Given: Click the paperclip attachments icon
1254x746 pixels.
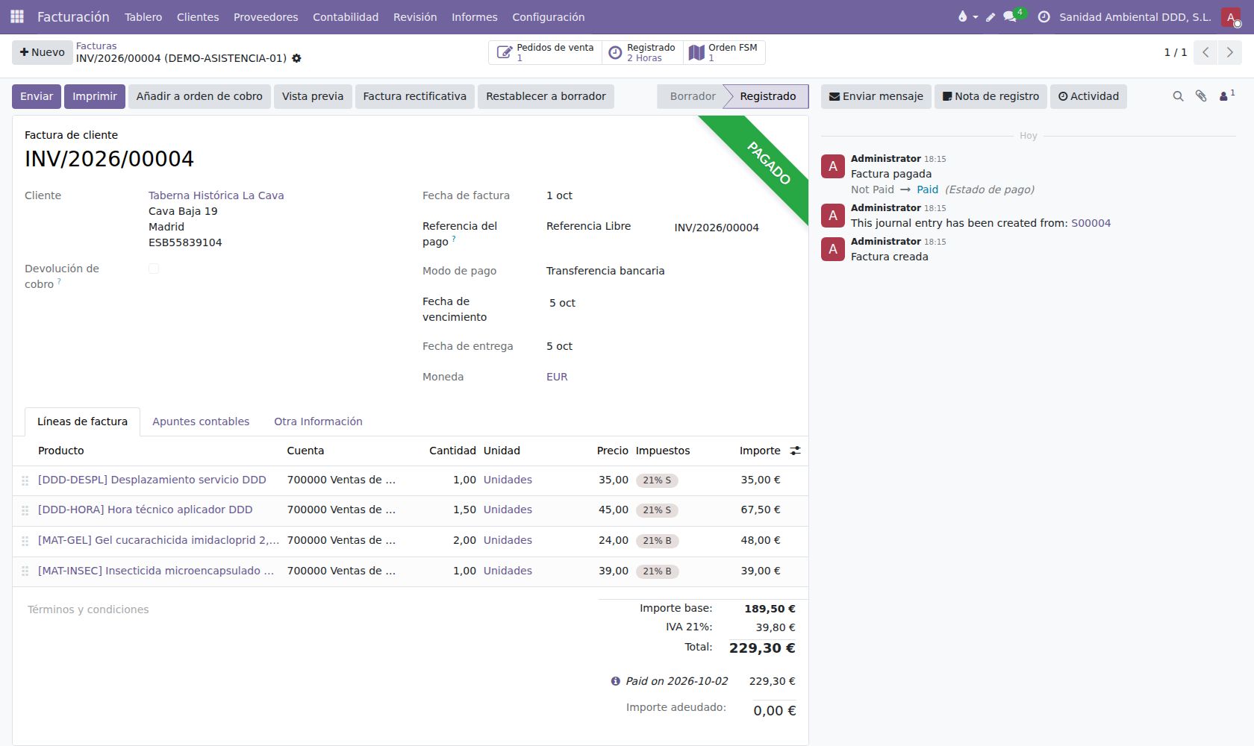Looking at the screenshot, I should (x=1201, y=96).
